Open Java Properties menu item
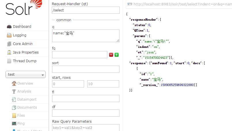This screenshot has height=131, width=232. click(26, 52)
